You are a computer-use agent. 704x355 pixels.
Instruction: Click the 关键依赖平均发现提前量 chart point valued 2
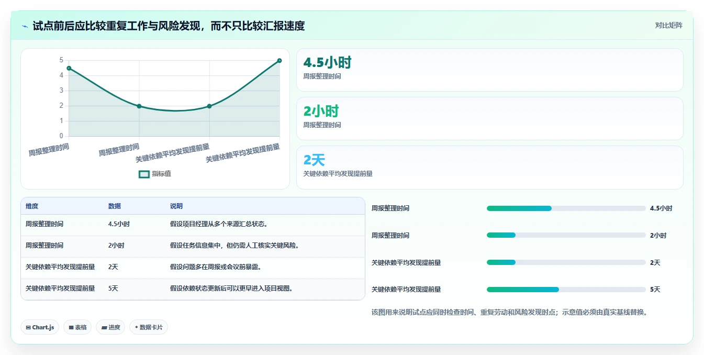[x=209, y=106]
